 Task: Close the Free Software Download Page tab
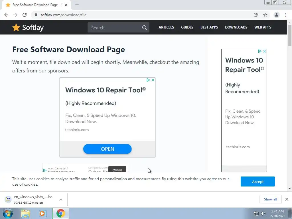(x=66, y=5)
